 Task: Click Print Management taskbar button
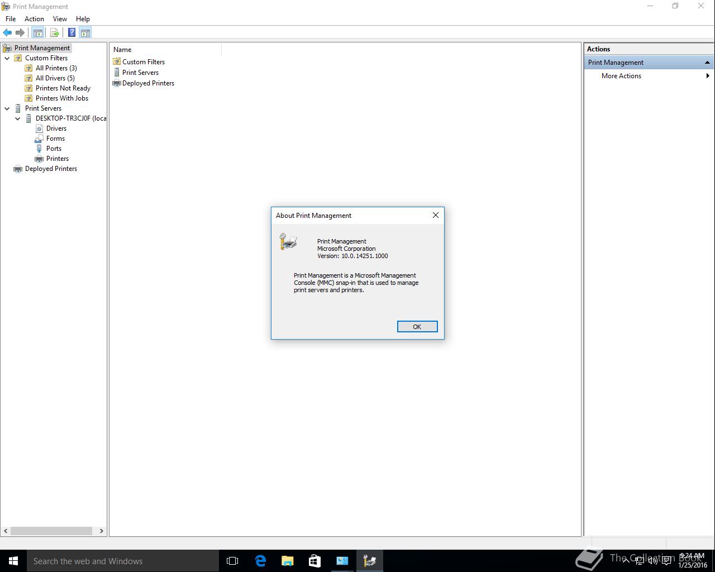[369, 561]
